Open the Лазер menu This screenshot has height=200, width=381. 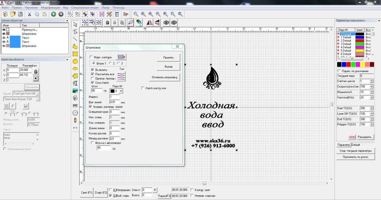coord(106,7)
